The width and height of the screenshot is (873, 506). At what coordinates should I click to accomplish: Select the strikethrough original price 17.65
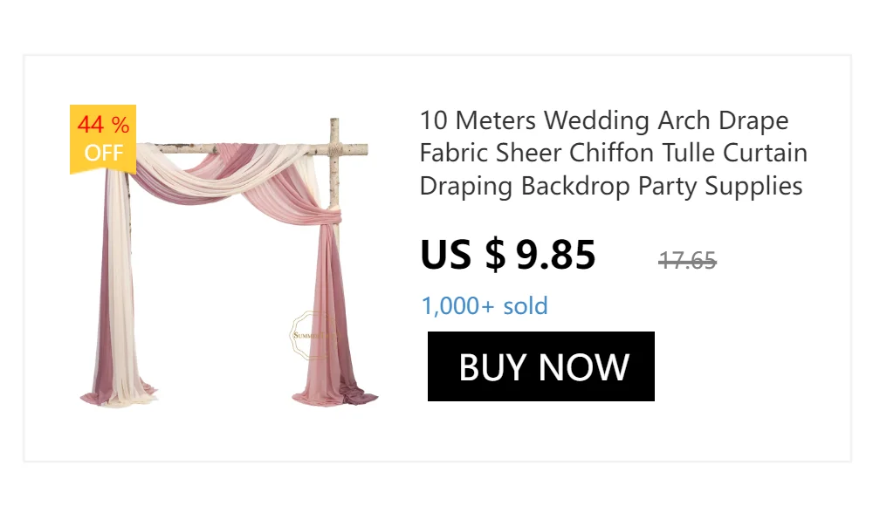tap(687, 261)
